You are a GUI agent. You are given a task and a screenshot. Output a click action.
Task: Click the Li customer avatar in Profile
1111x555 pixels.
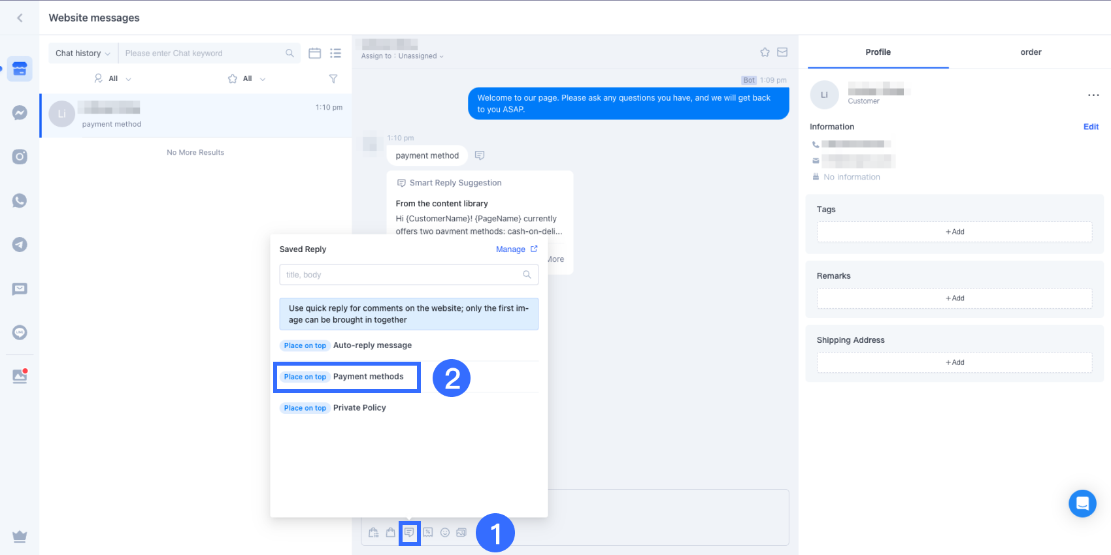point(824,95)
